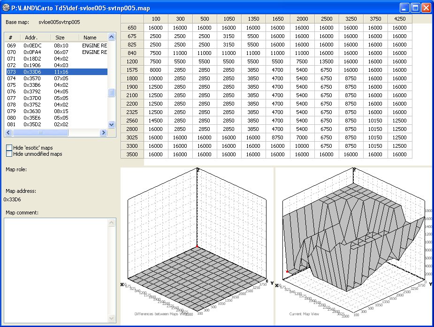Screen dimensions: 434x327
Task: Enable Hide 'esotic' maps checkbox
Action: click(x=9, y=148)
